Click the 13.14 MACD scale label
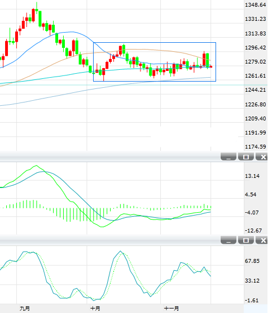This screenshot has width=268, height=313. pyautogui.click(x=252, y=176)
